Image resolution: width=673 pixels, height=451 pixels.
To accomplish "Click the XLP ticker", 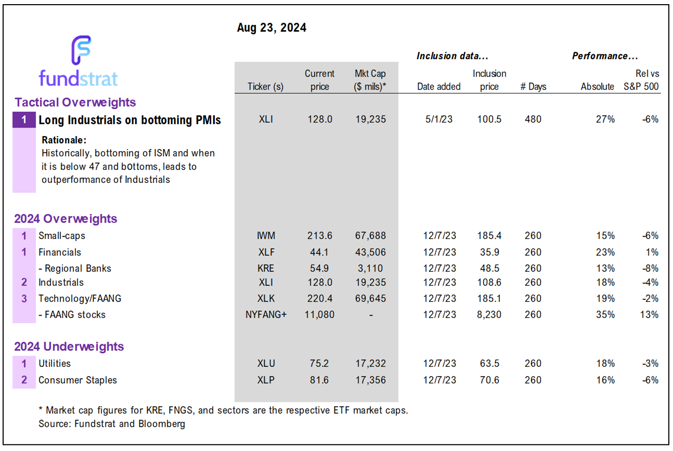I will pyautogui.click(x=265, y=380).
